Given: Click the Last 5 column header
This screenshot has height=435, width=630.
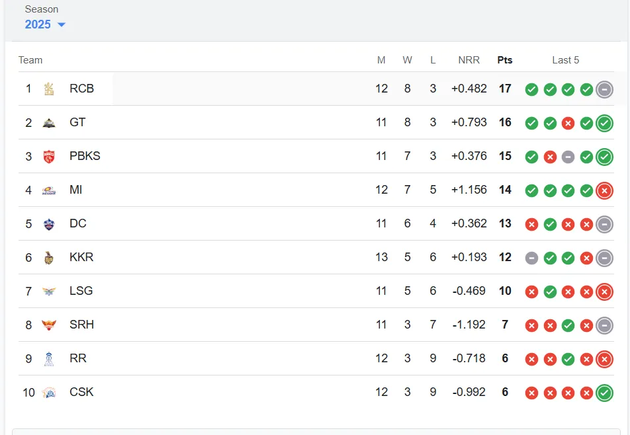Looking at the screenshot, I should point(565,60).
